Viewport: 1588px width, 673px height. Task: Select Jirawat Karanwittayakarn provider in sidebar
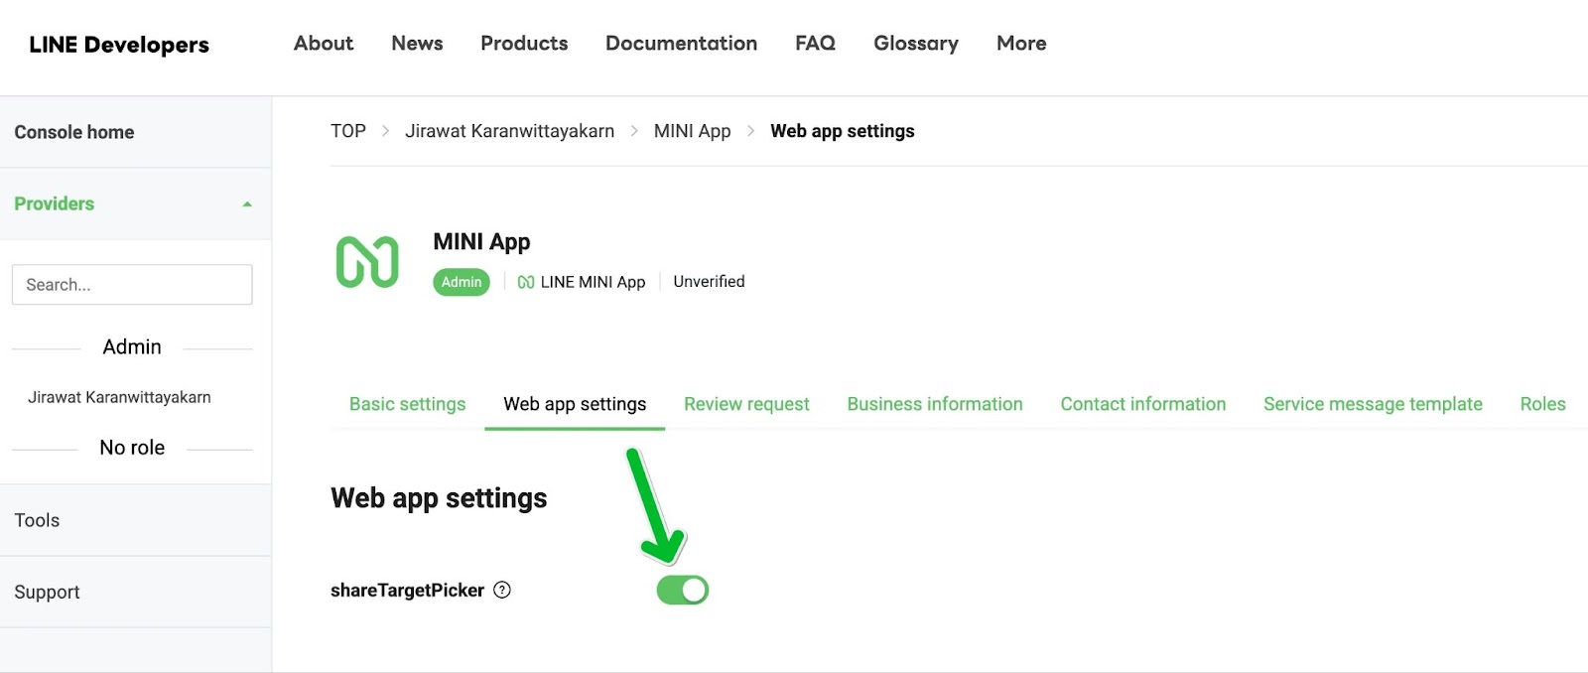[x=119, y=397]
